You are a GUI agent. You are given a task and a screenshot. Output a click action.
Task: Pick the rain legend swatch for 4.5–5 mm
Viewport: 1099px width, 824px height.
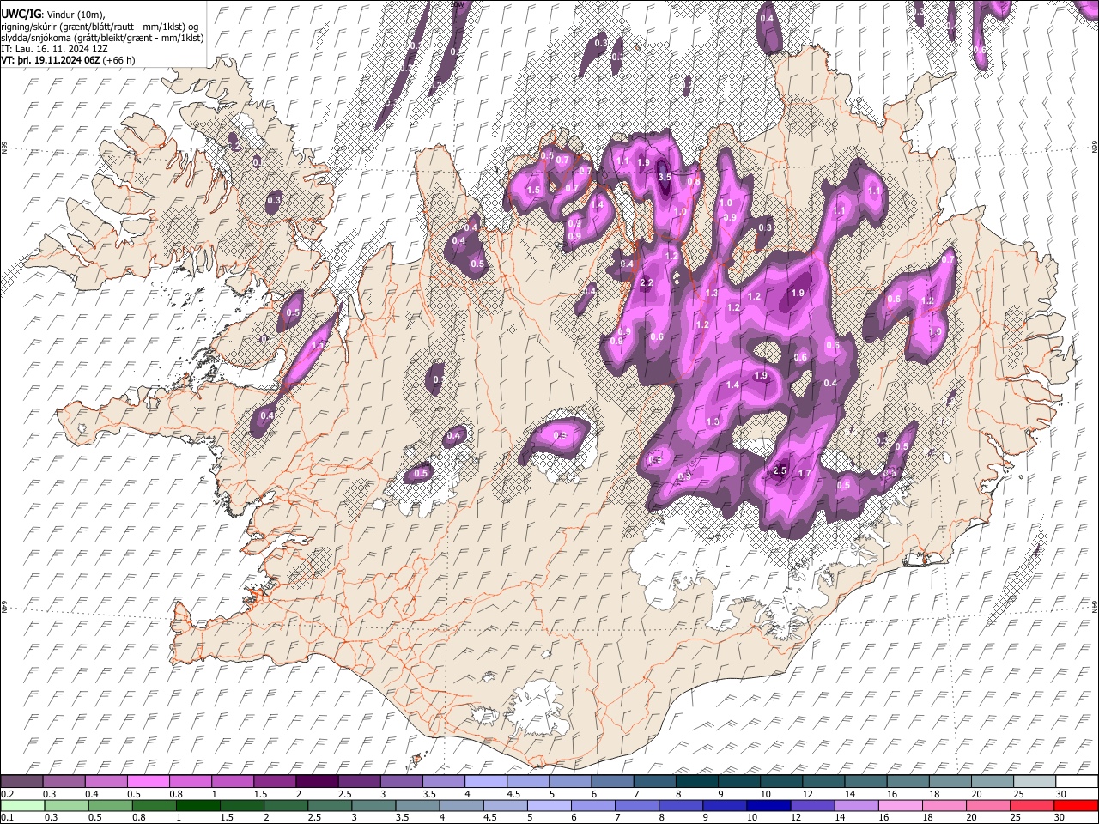pyautogui.click(x=506, y=806)
